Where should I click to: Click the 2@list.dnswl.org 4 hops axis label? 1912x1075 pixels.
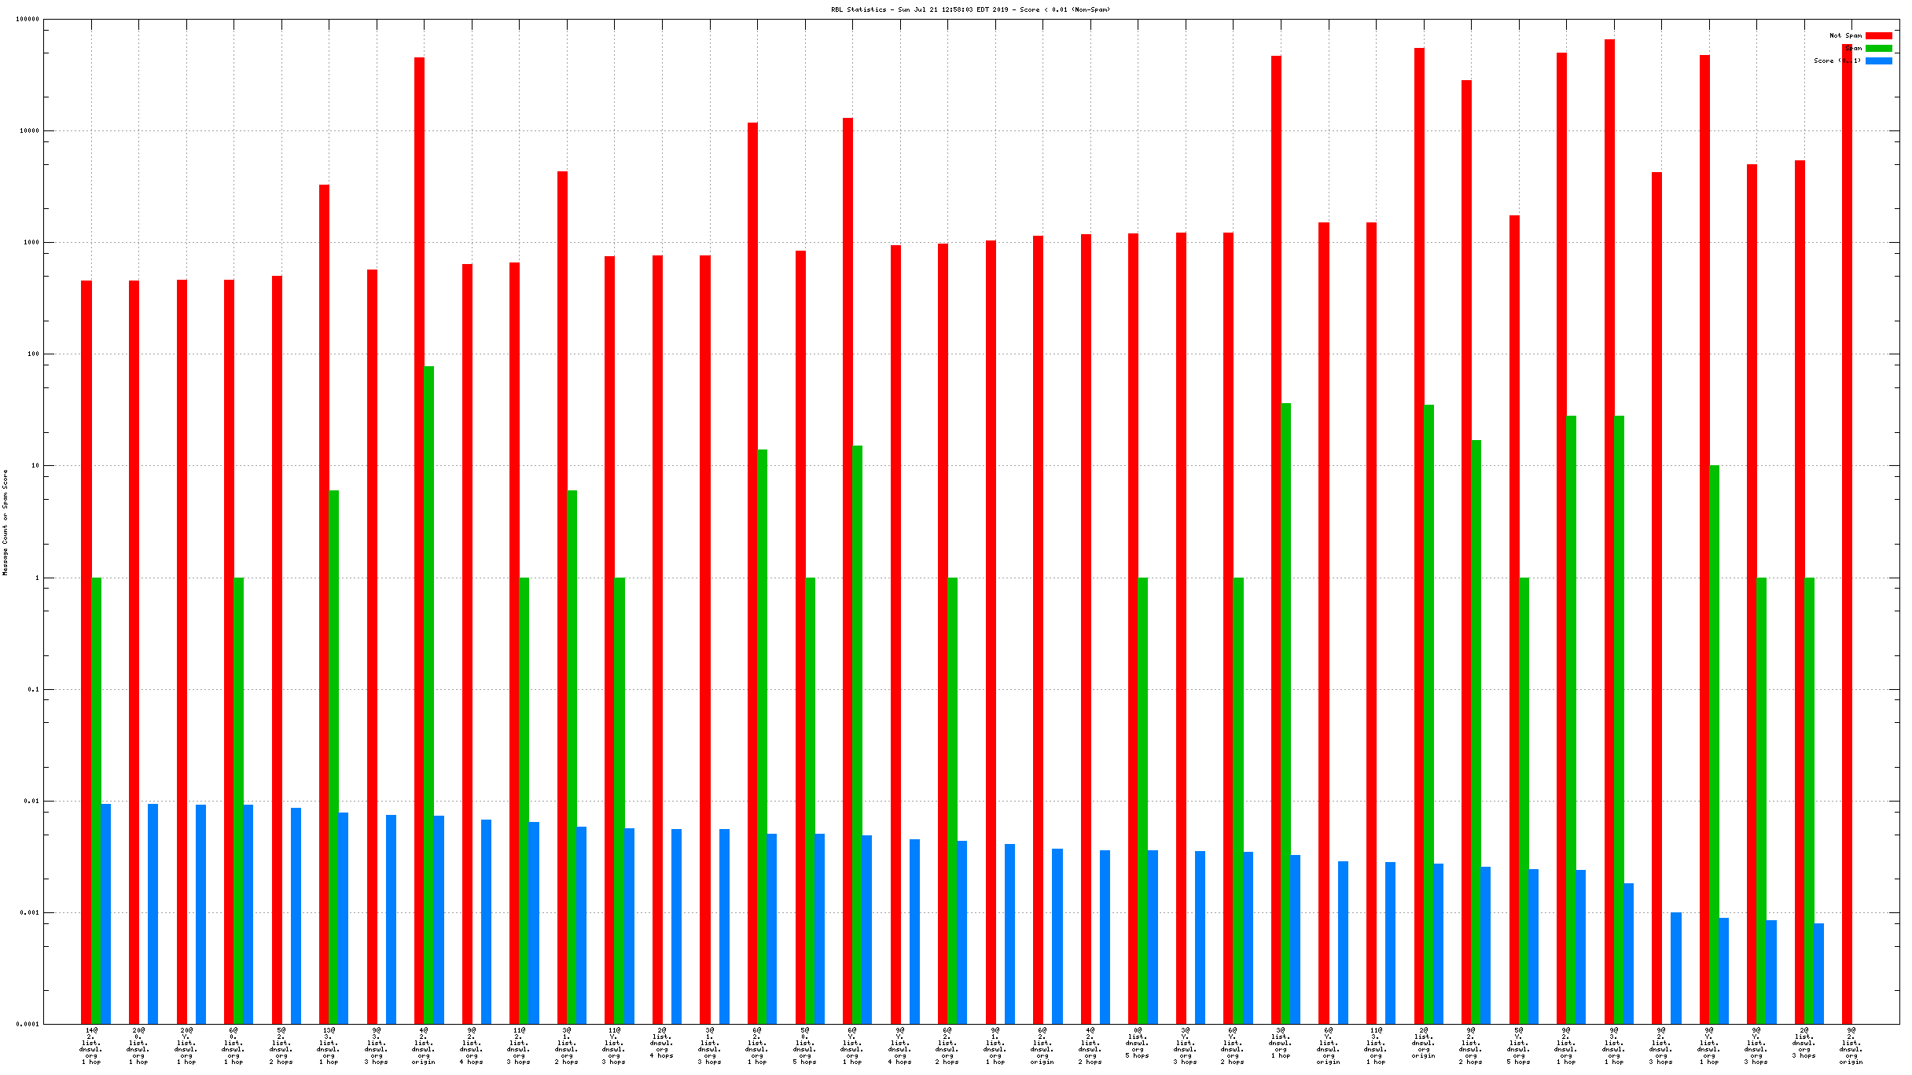[x=662, y=1042]
